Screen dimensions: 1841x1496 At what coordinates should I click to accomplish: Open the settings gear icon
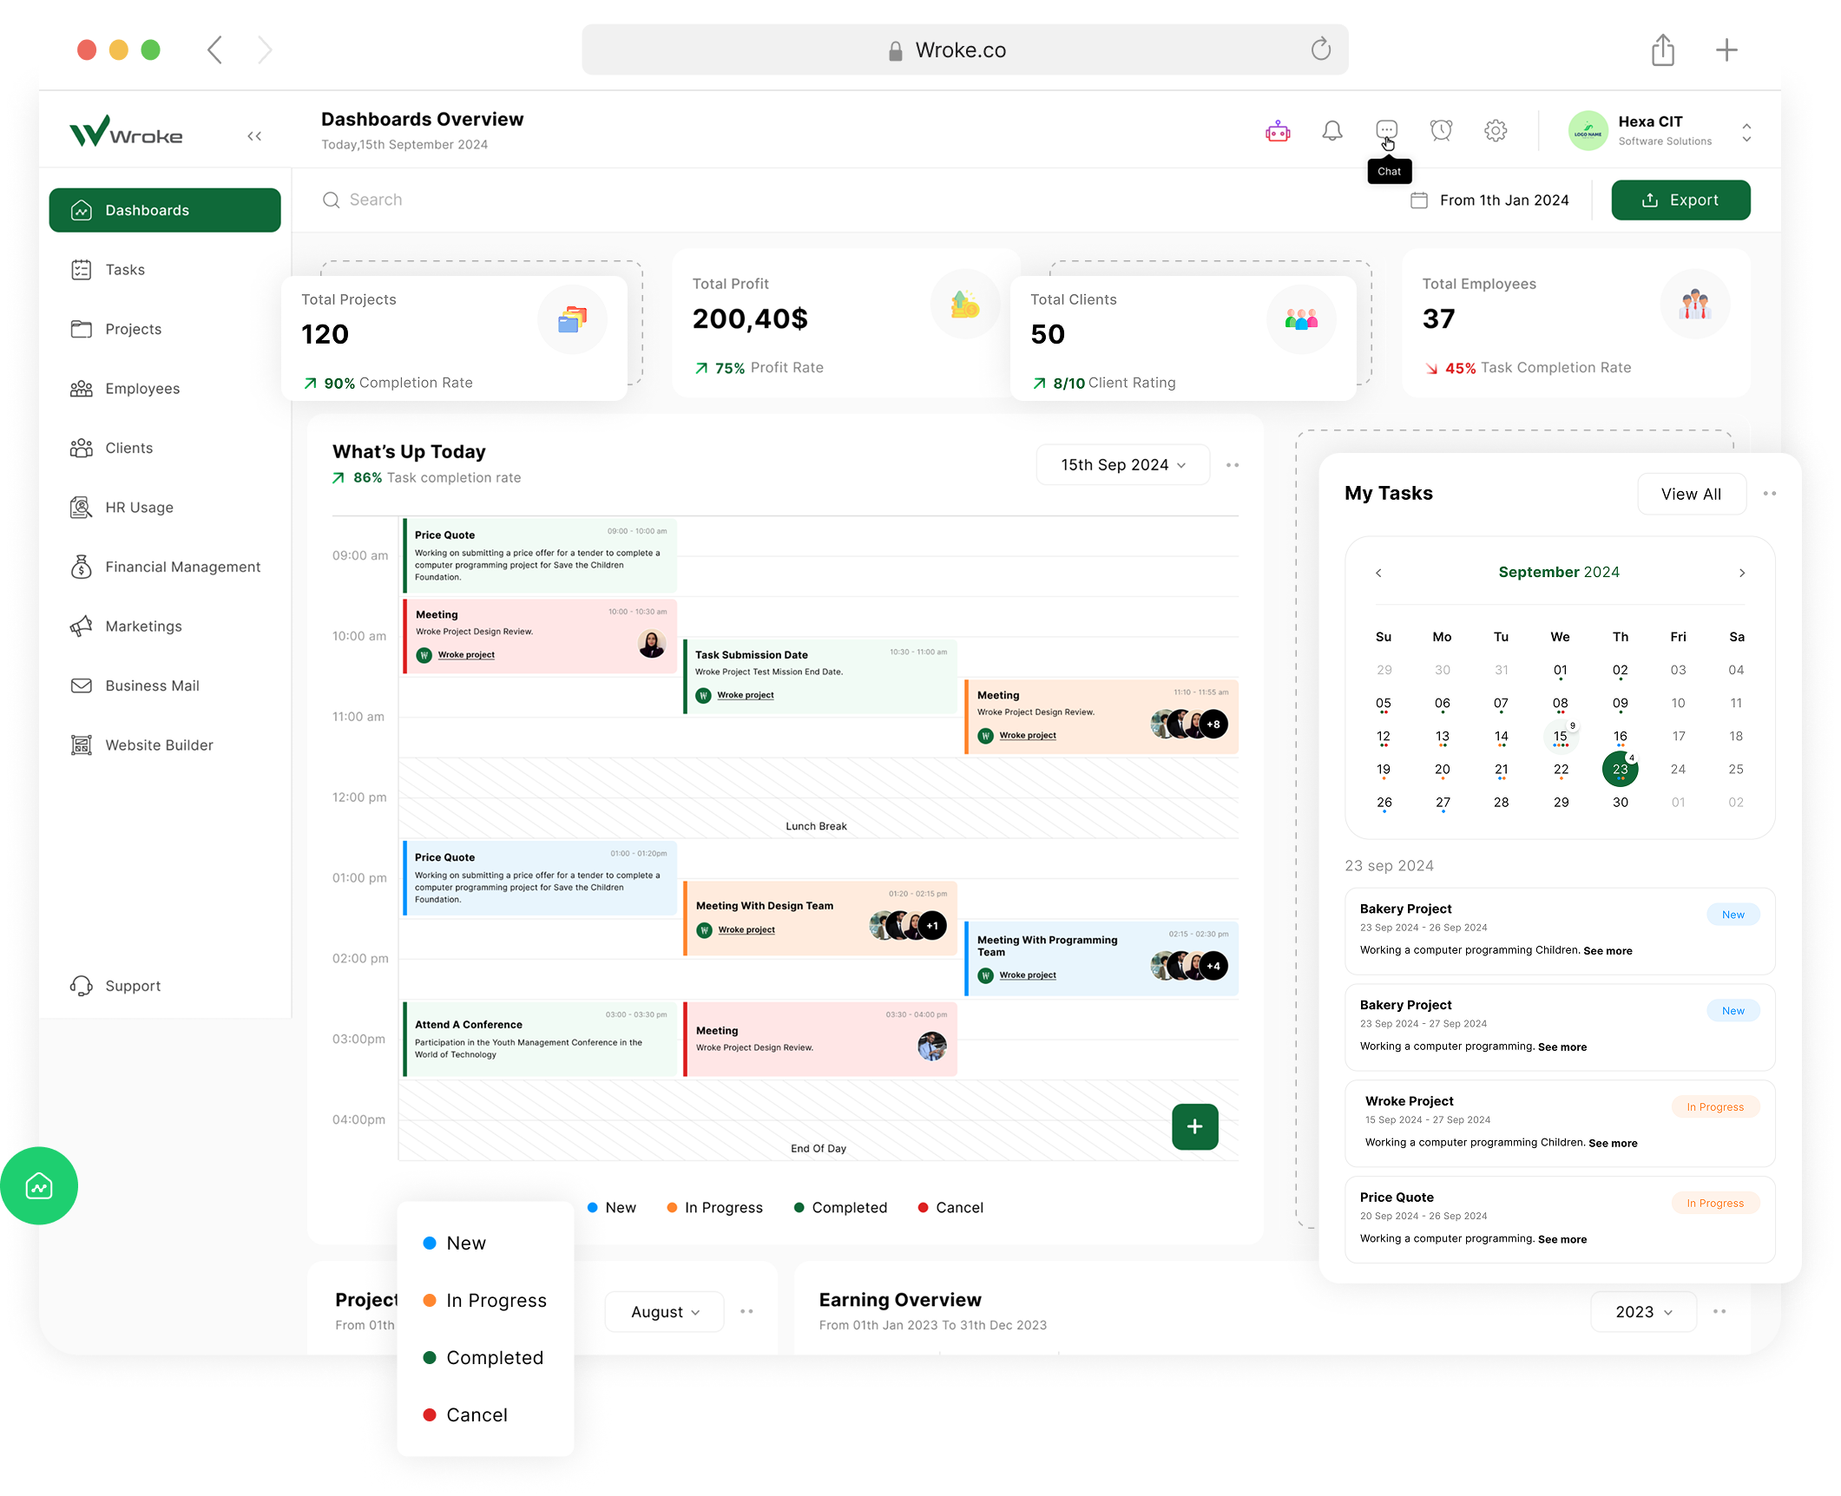1496,130
